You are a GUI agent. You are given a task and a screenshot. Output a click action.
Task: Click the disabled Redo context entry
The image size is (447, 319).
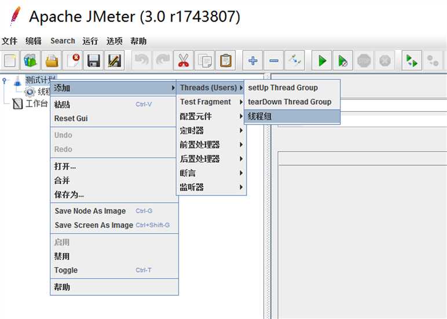click(x=114, y=149)
